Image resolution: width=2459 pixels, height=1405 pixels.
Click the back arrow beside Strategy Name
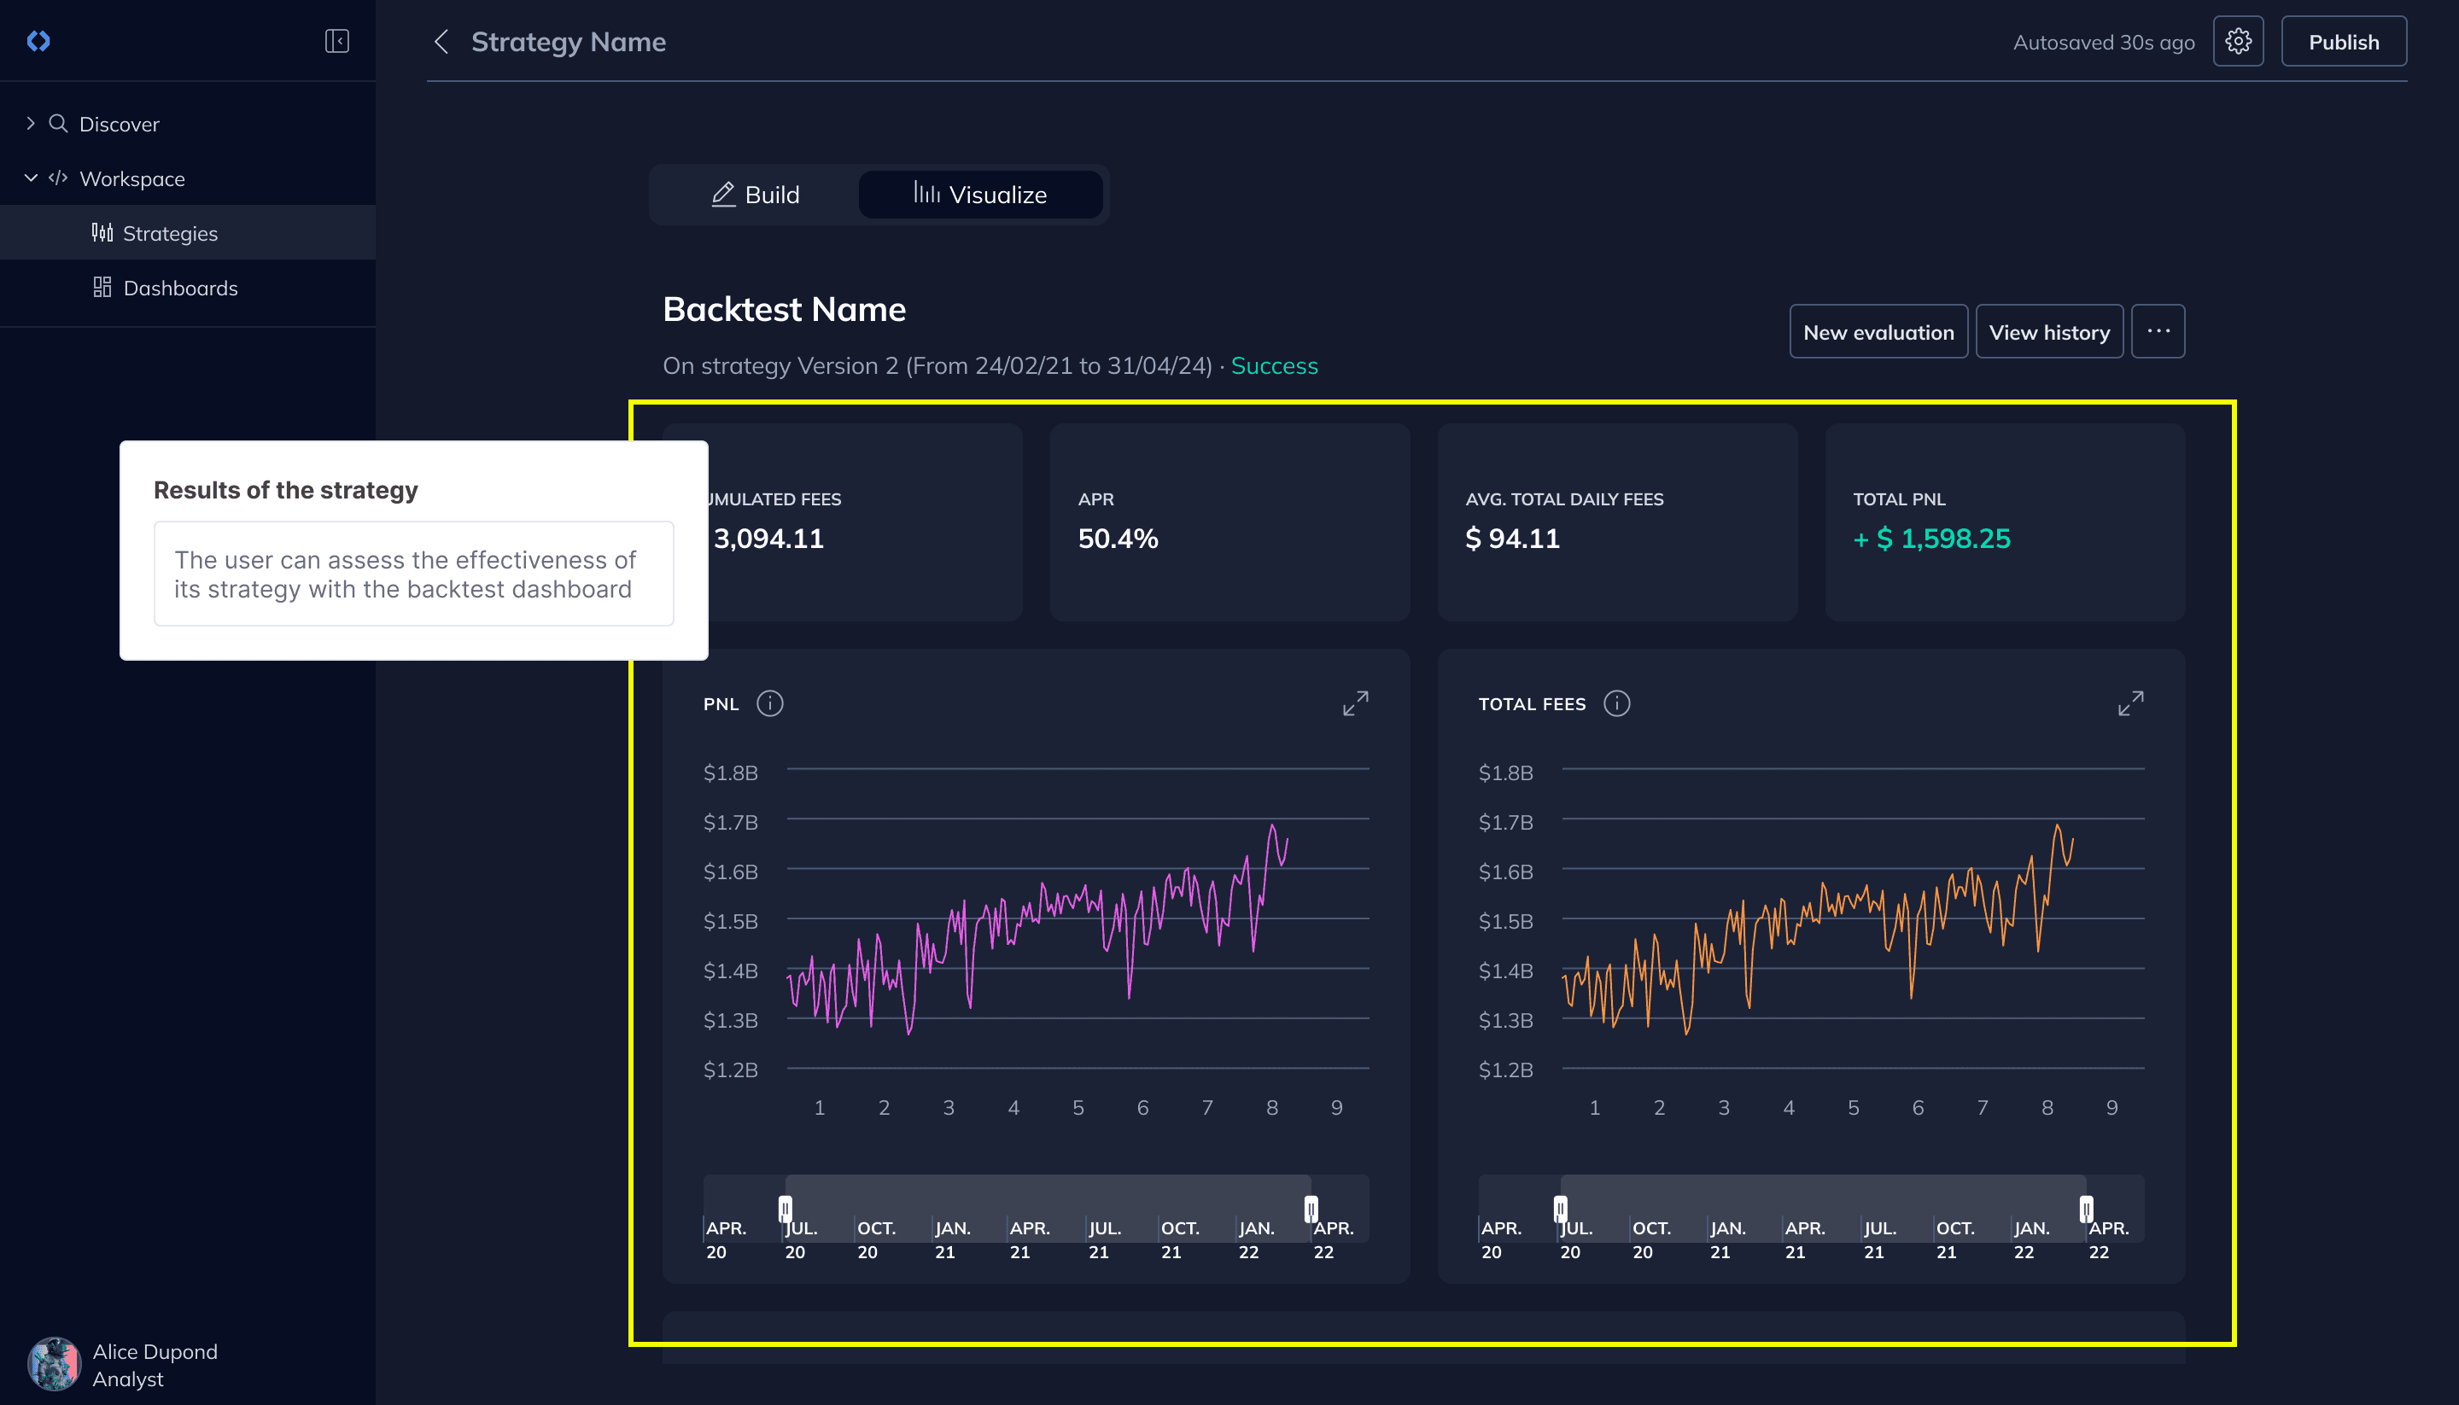(442, 42)
